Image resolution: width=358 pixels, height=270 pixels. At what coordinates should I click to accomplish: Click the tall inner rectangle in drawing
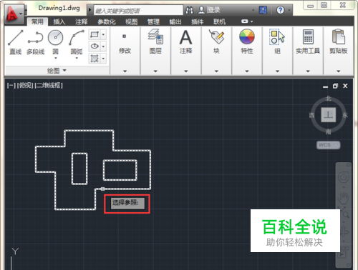coord(79,169)
